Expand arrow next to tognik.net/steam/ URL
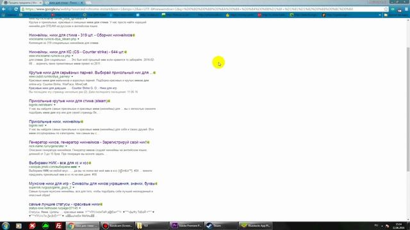This screenshot has width=410, height=230. click(54, 105)
